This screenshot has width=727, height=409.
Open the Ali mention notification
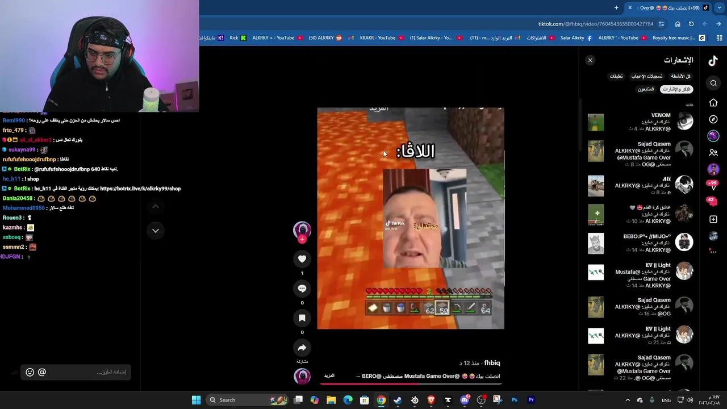641,186
